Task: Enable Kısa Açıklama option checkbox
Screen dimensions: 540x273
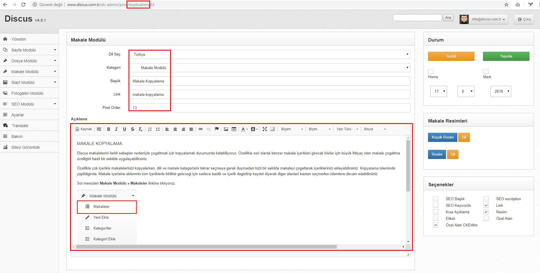Action: 435,212
